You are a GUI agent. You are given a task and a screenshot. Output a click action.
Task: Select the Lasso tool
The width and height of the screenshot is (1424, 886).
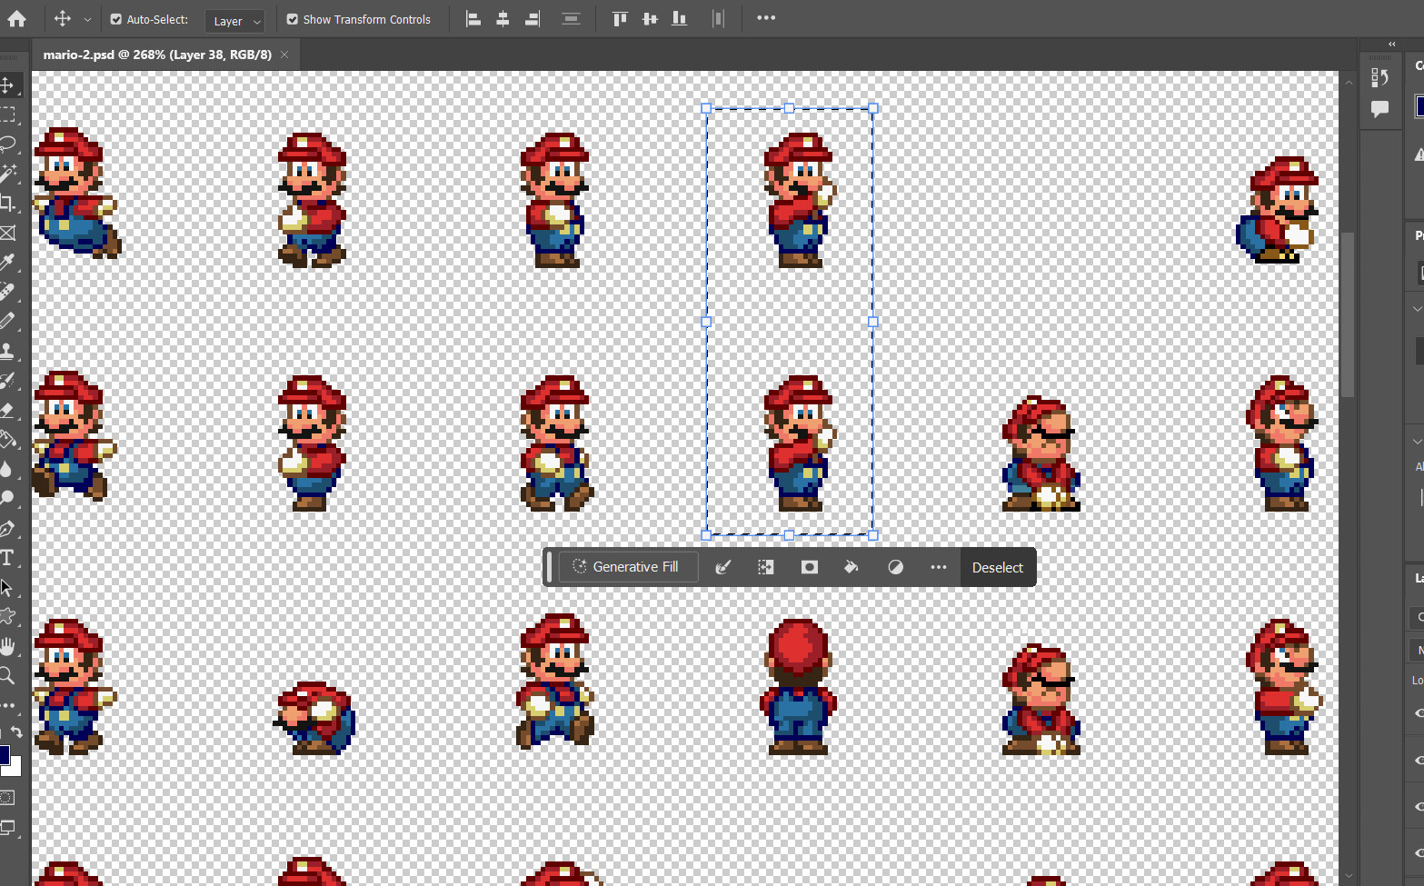click(10, 144)
